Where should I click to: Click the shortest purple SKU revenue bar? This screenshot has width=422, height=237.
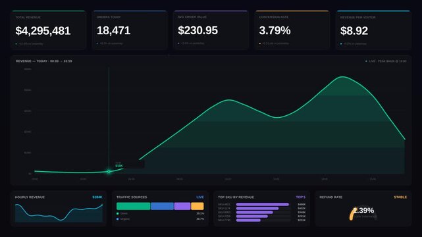(248, 221)
